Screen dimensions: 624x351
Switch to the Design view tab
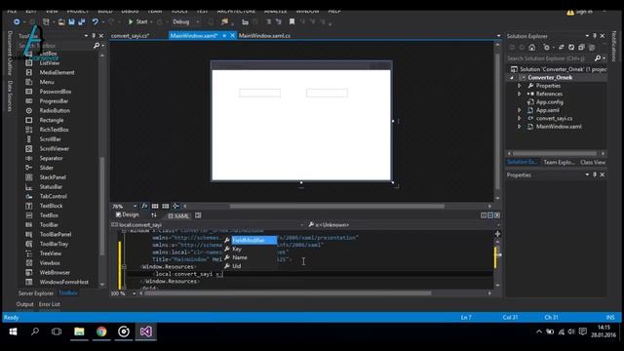pos(128,214)
